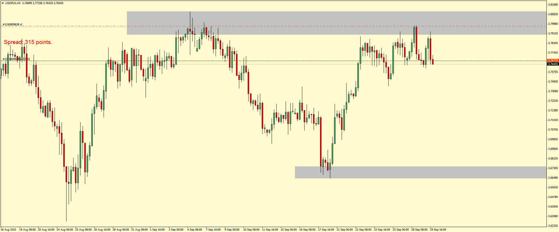This screenshot has height=232, width=559.
Task: Click the '11 Sep 16:00' time label
Action: coord(270,230)
